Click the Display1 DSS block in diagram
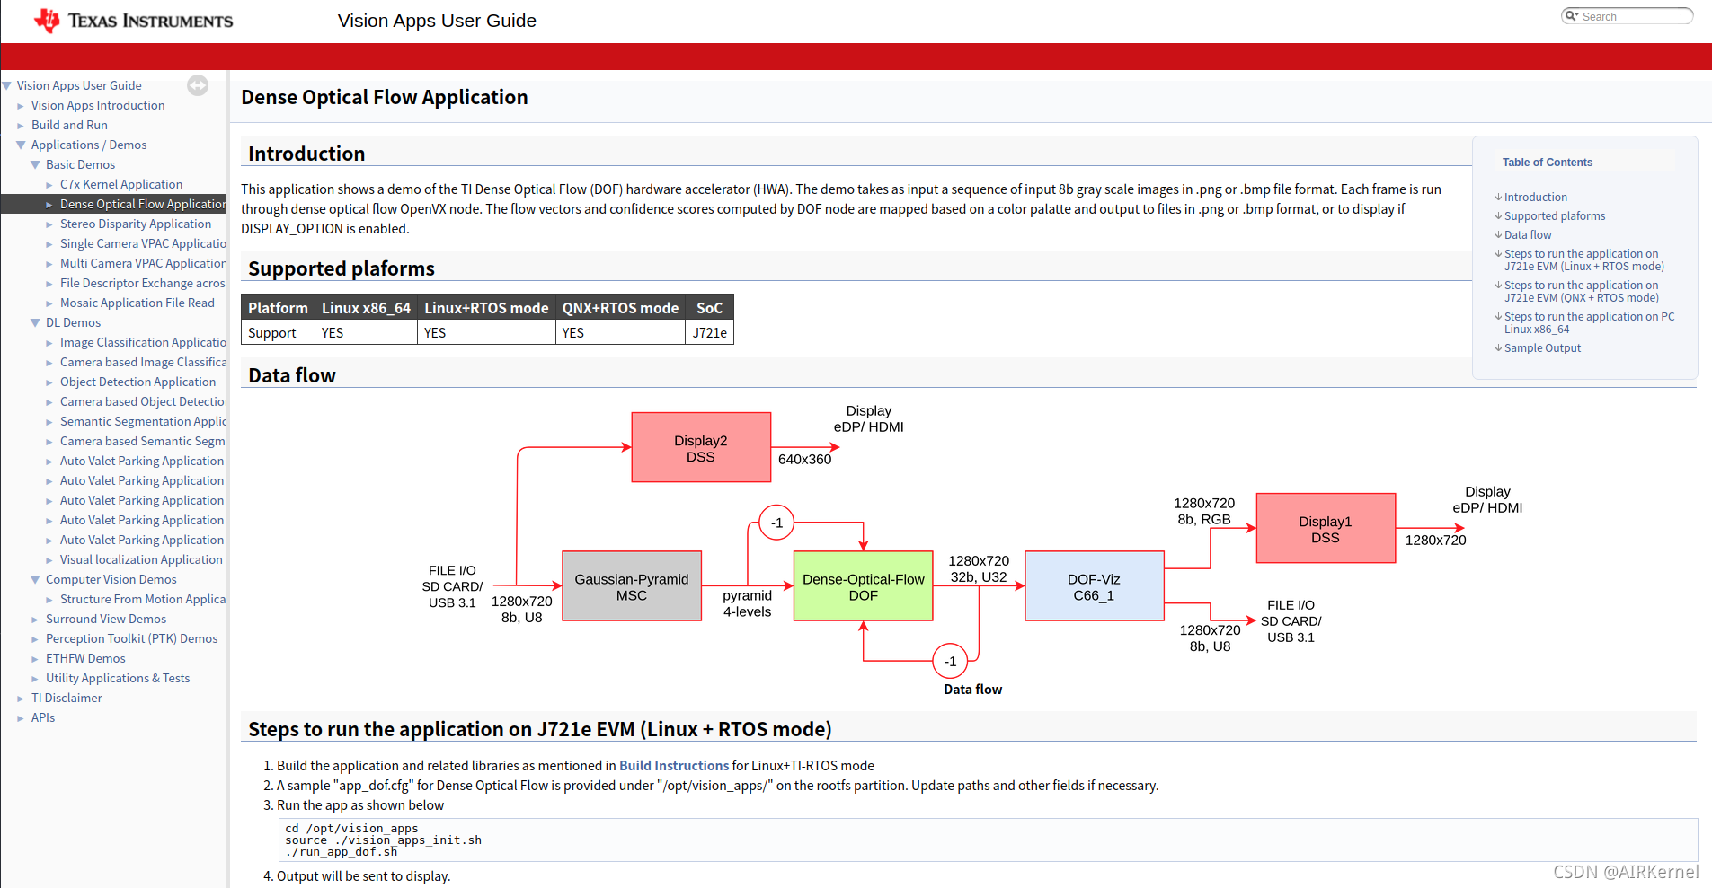 click(1326, 529)
